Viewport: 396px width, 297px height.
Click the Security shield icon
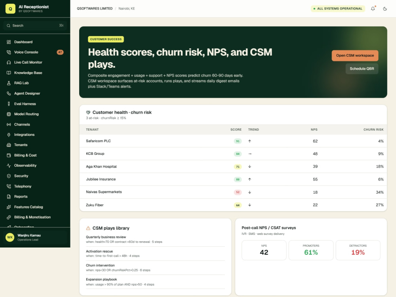[9, 176]
